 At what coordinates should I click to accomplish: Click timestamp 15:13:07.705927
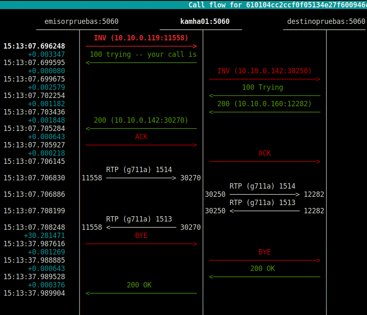pos(34,145)
